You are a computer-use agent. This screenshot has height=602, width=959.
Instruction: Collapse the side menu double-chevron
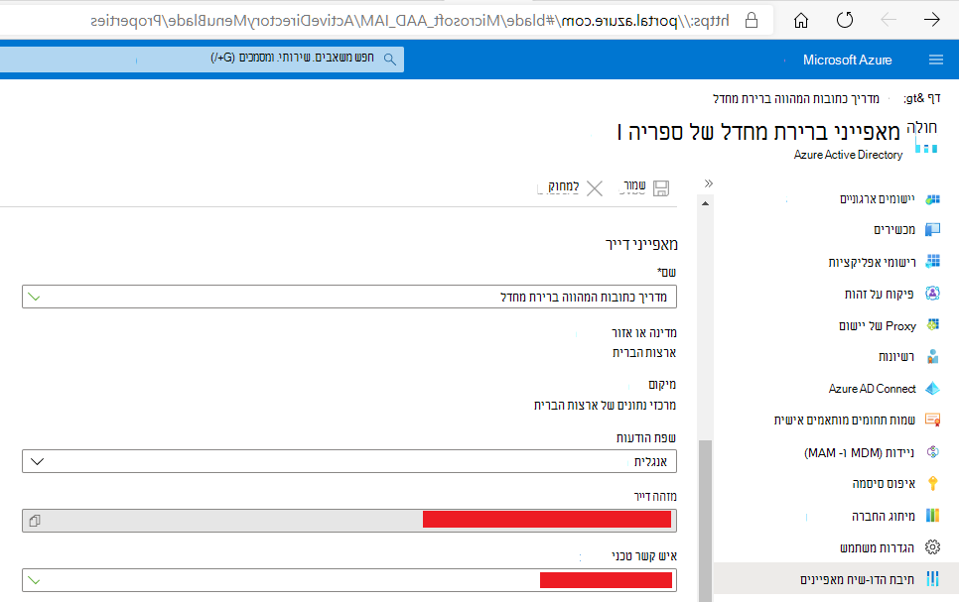coord(708,183)
